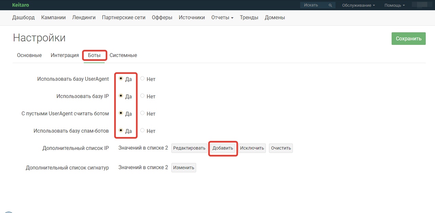Click signature list Значений в списке 2 text
This screenshot has width=435, height=213.
coord(143,167)
